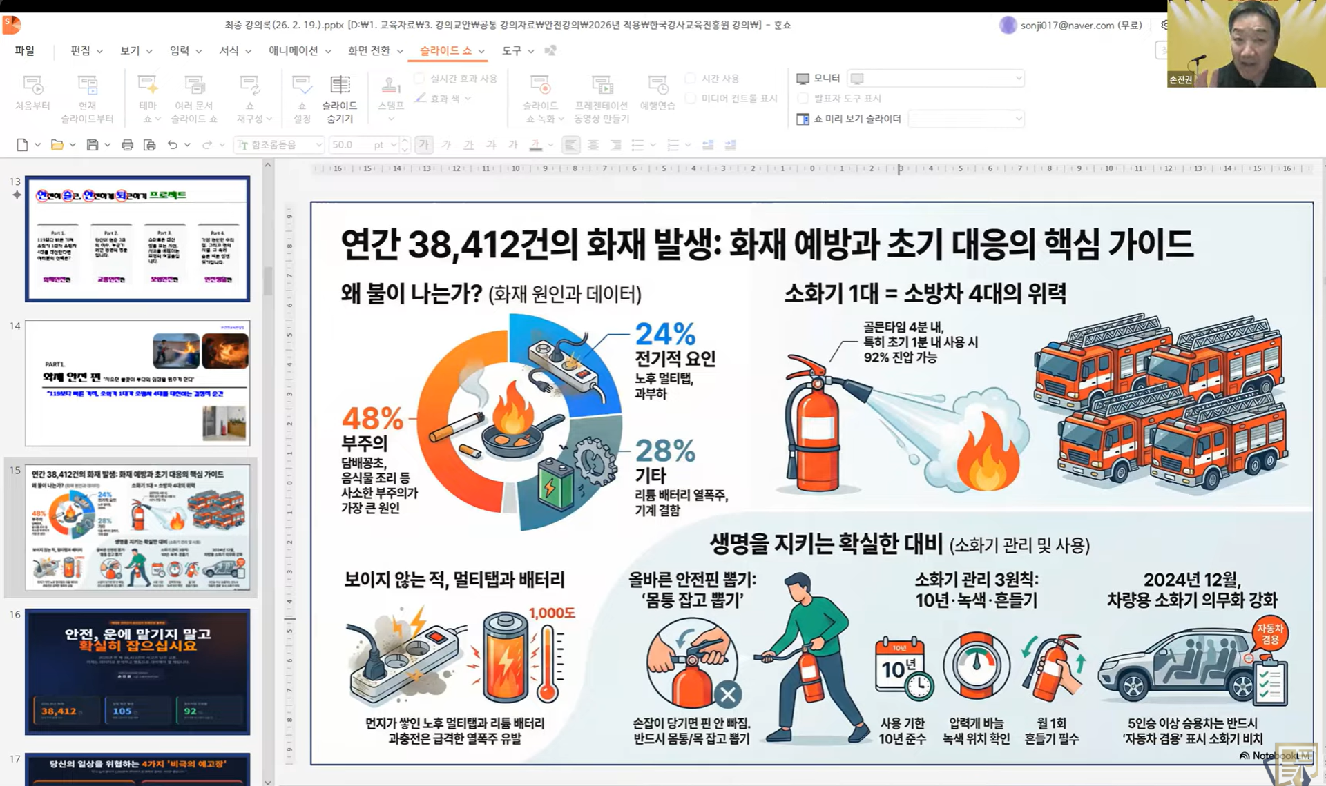Align text left
The height and width of the screenshot is (786, 1326).
coord(570,145)
